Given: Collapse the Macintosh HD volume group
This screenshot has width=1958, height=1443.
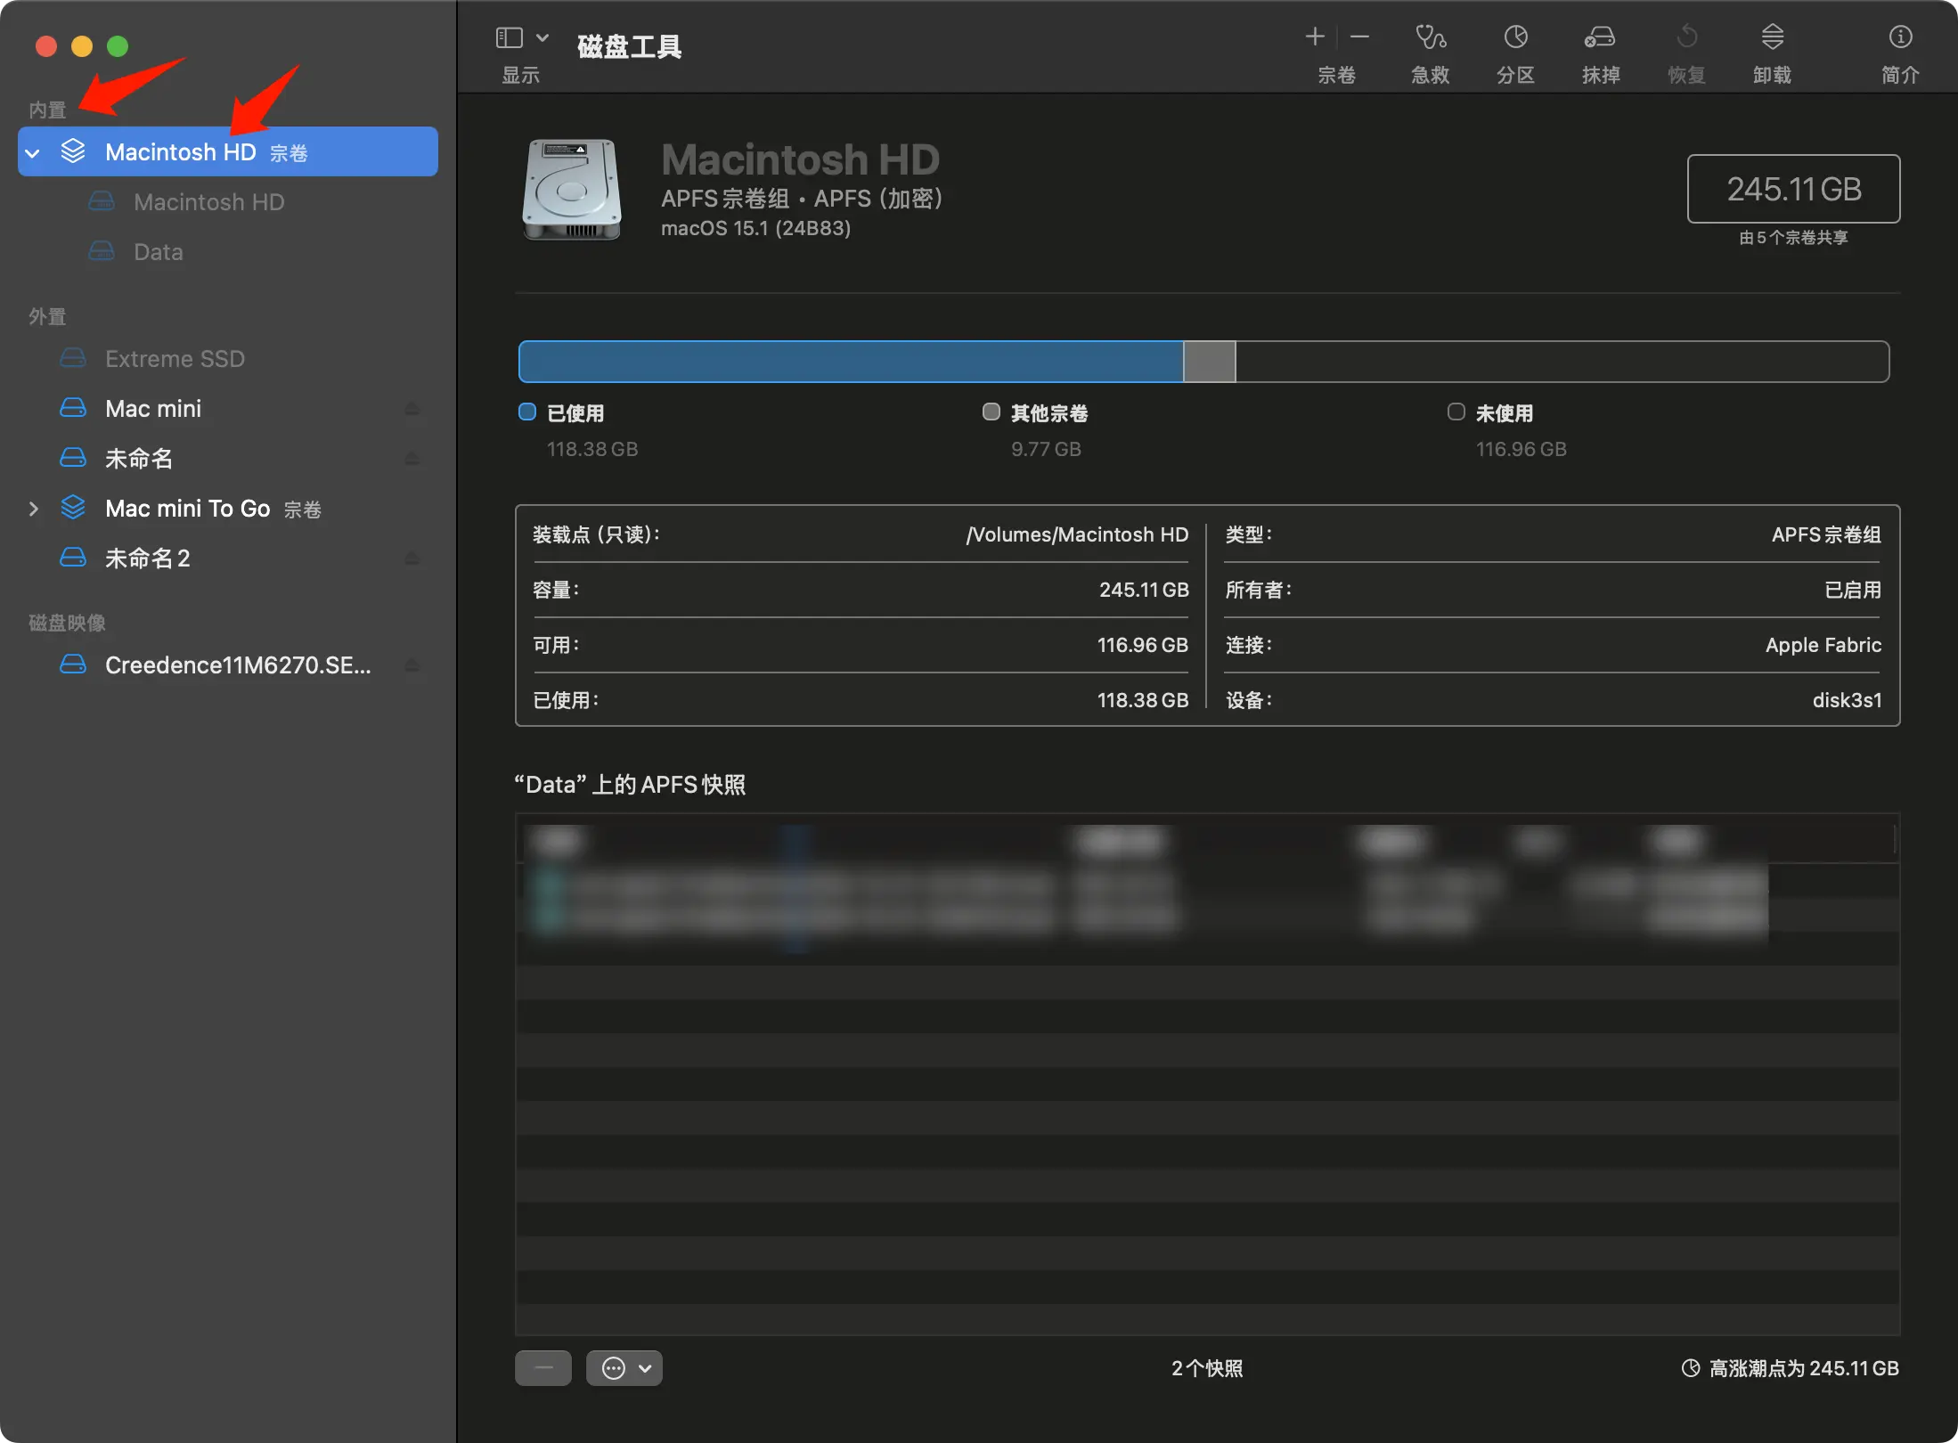Looking at the screenshot, I should [33, 153].
